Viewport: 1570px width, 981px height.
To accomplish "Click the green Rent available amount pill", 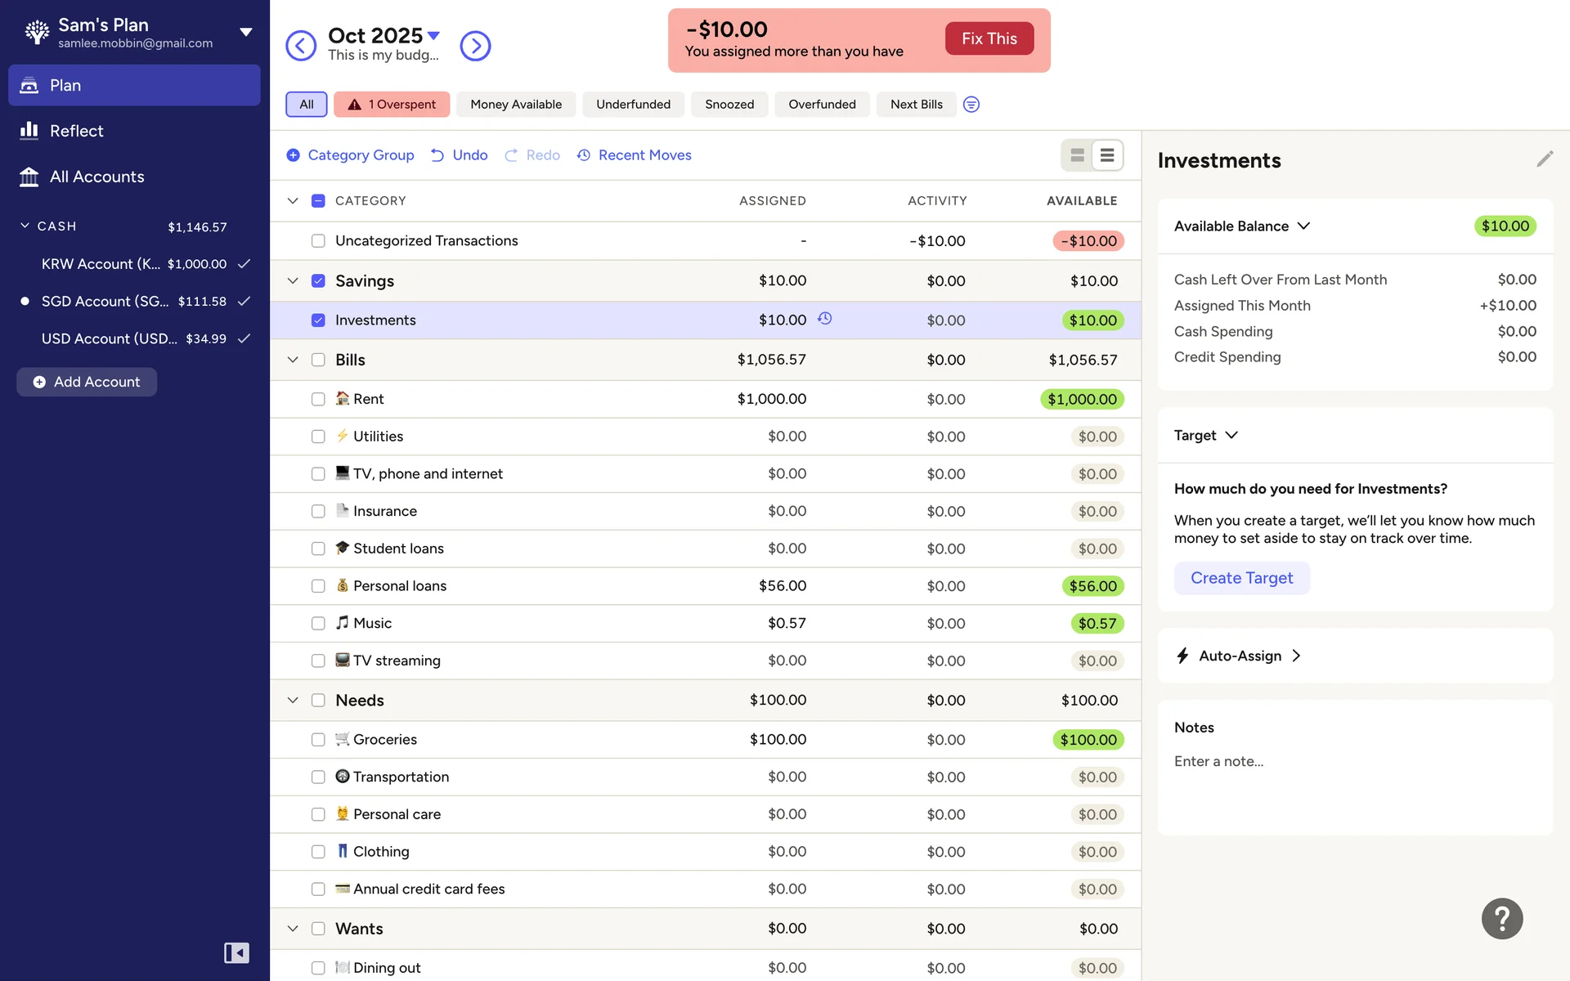I will coord(1082,399).
